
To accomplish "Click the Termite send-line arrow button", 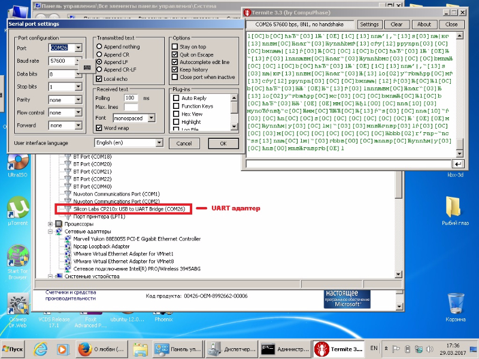I will pos(457,164).
